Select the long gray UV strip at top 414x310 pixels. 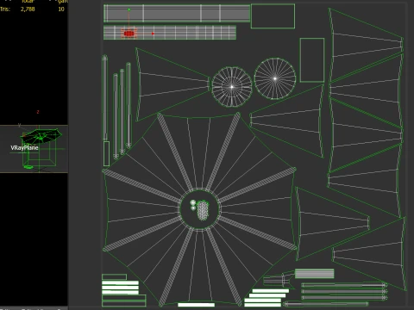pyautogui.click(x=177, y=13)
